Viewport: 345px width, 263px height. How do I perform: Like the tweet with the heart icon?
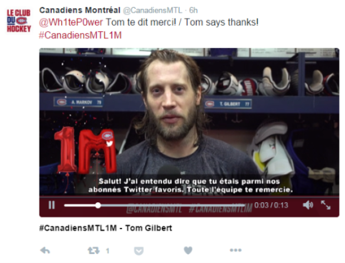tap(188, 250)
